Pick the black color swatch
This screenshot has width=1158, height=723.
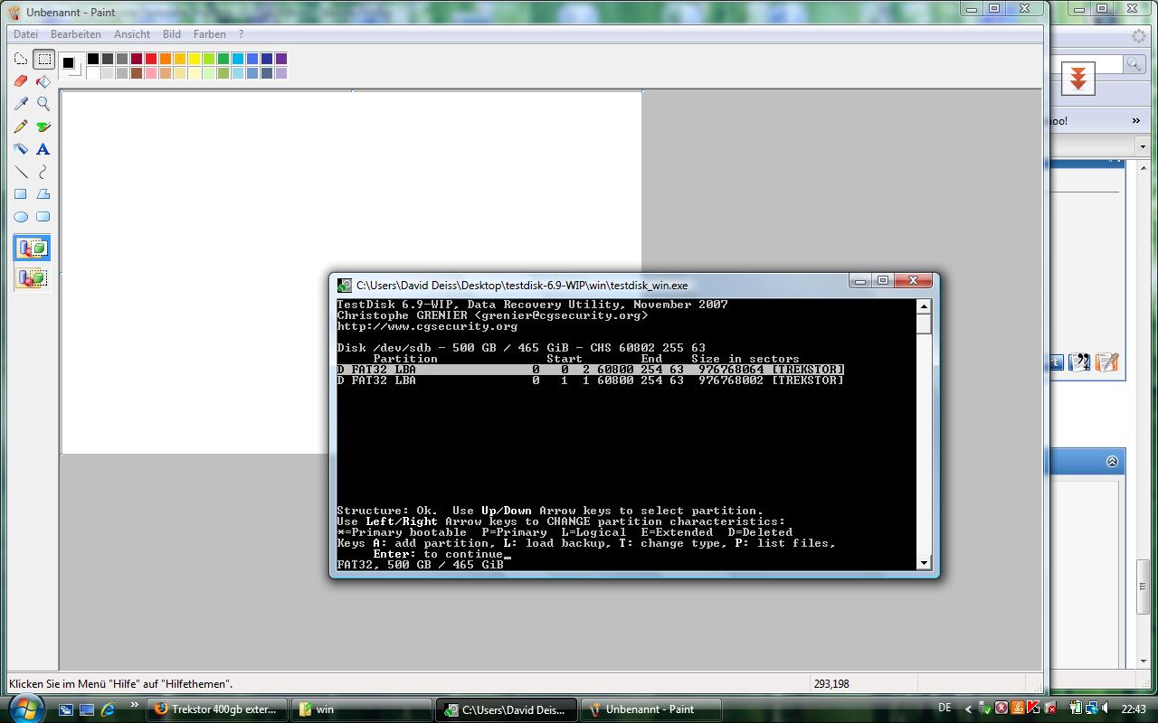[93, 59]
